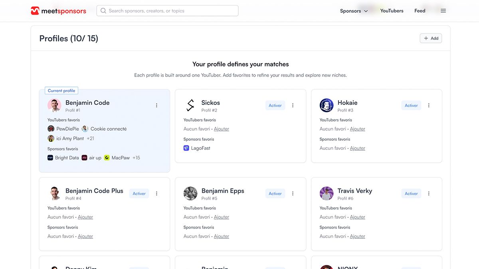
Task: Expand the Sponsors dropdown in navbar
Action: click(354, 11)
